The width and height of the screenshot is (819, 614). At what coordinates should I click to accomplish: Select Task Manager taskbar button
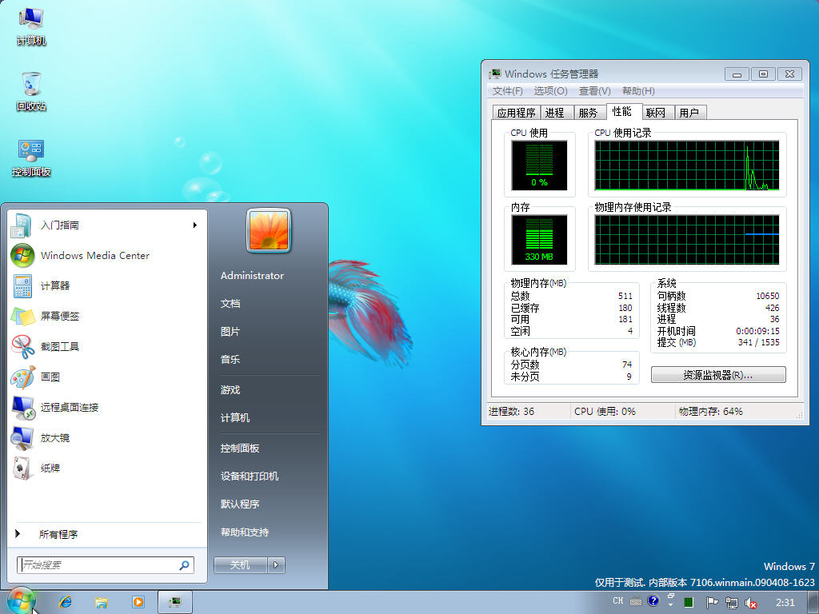(175, 602)
